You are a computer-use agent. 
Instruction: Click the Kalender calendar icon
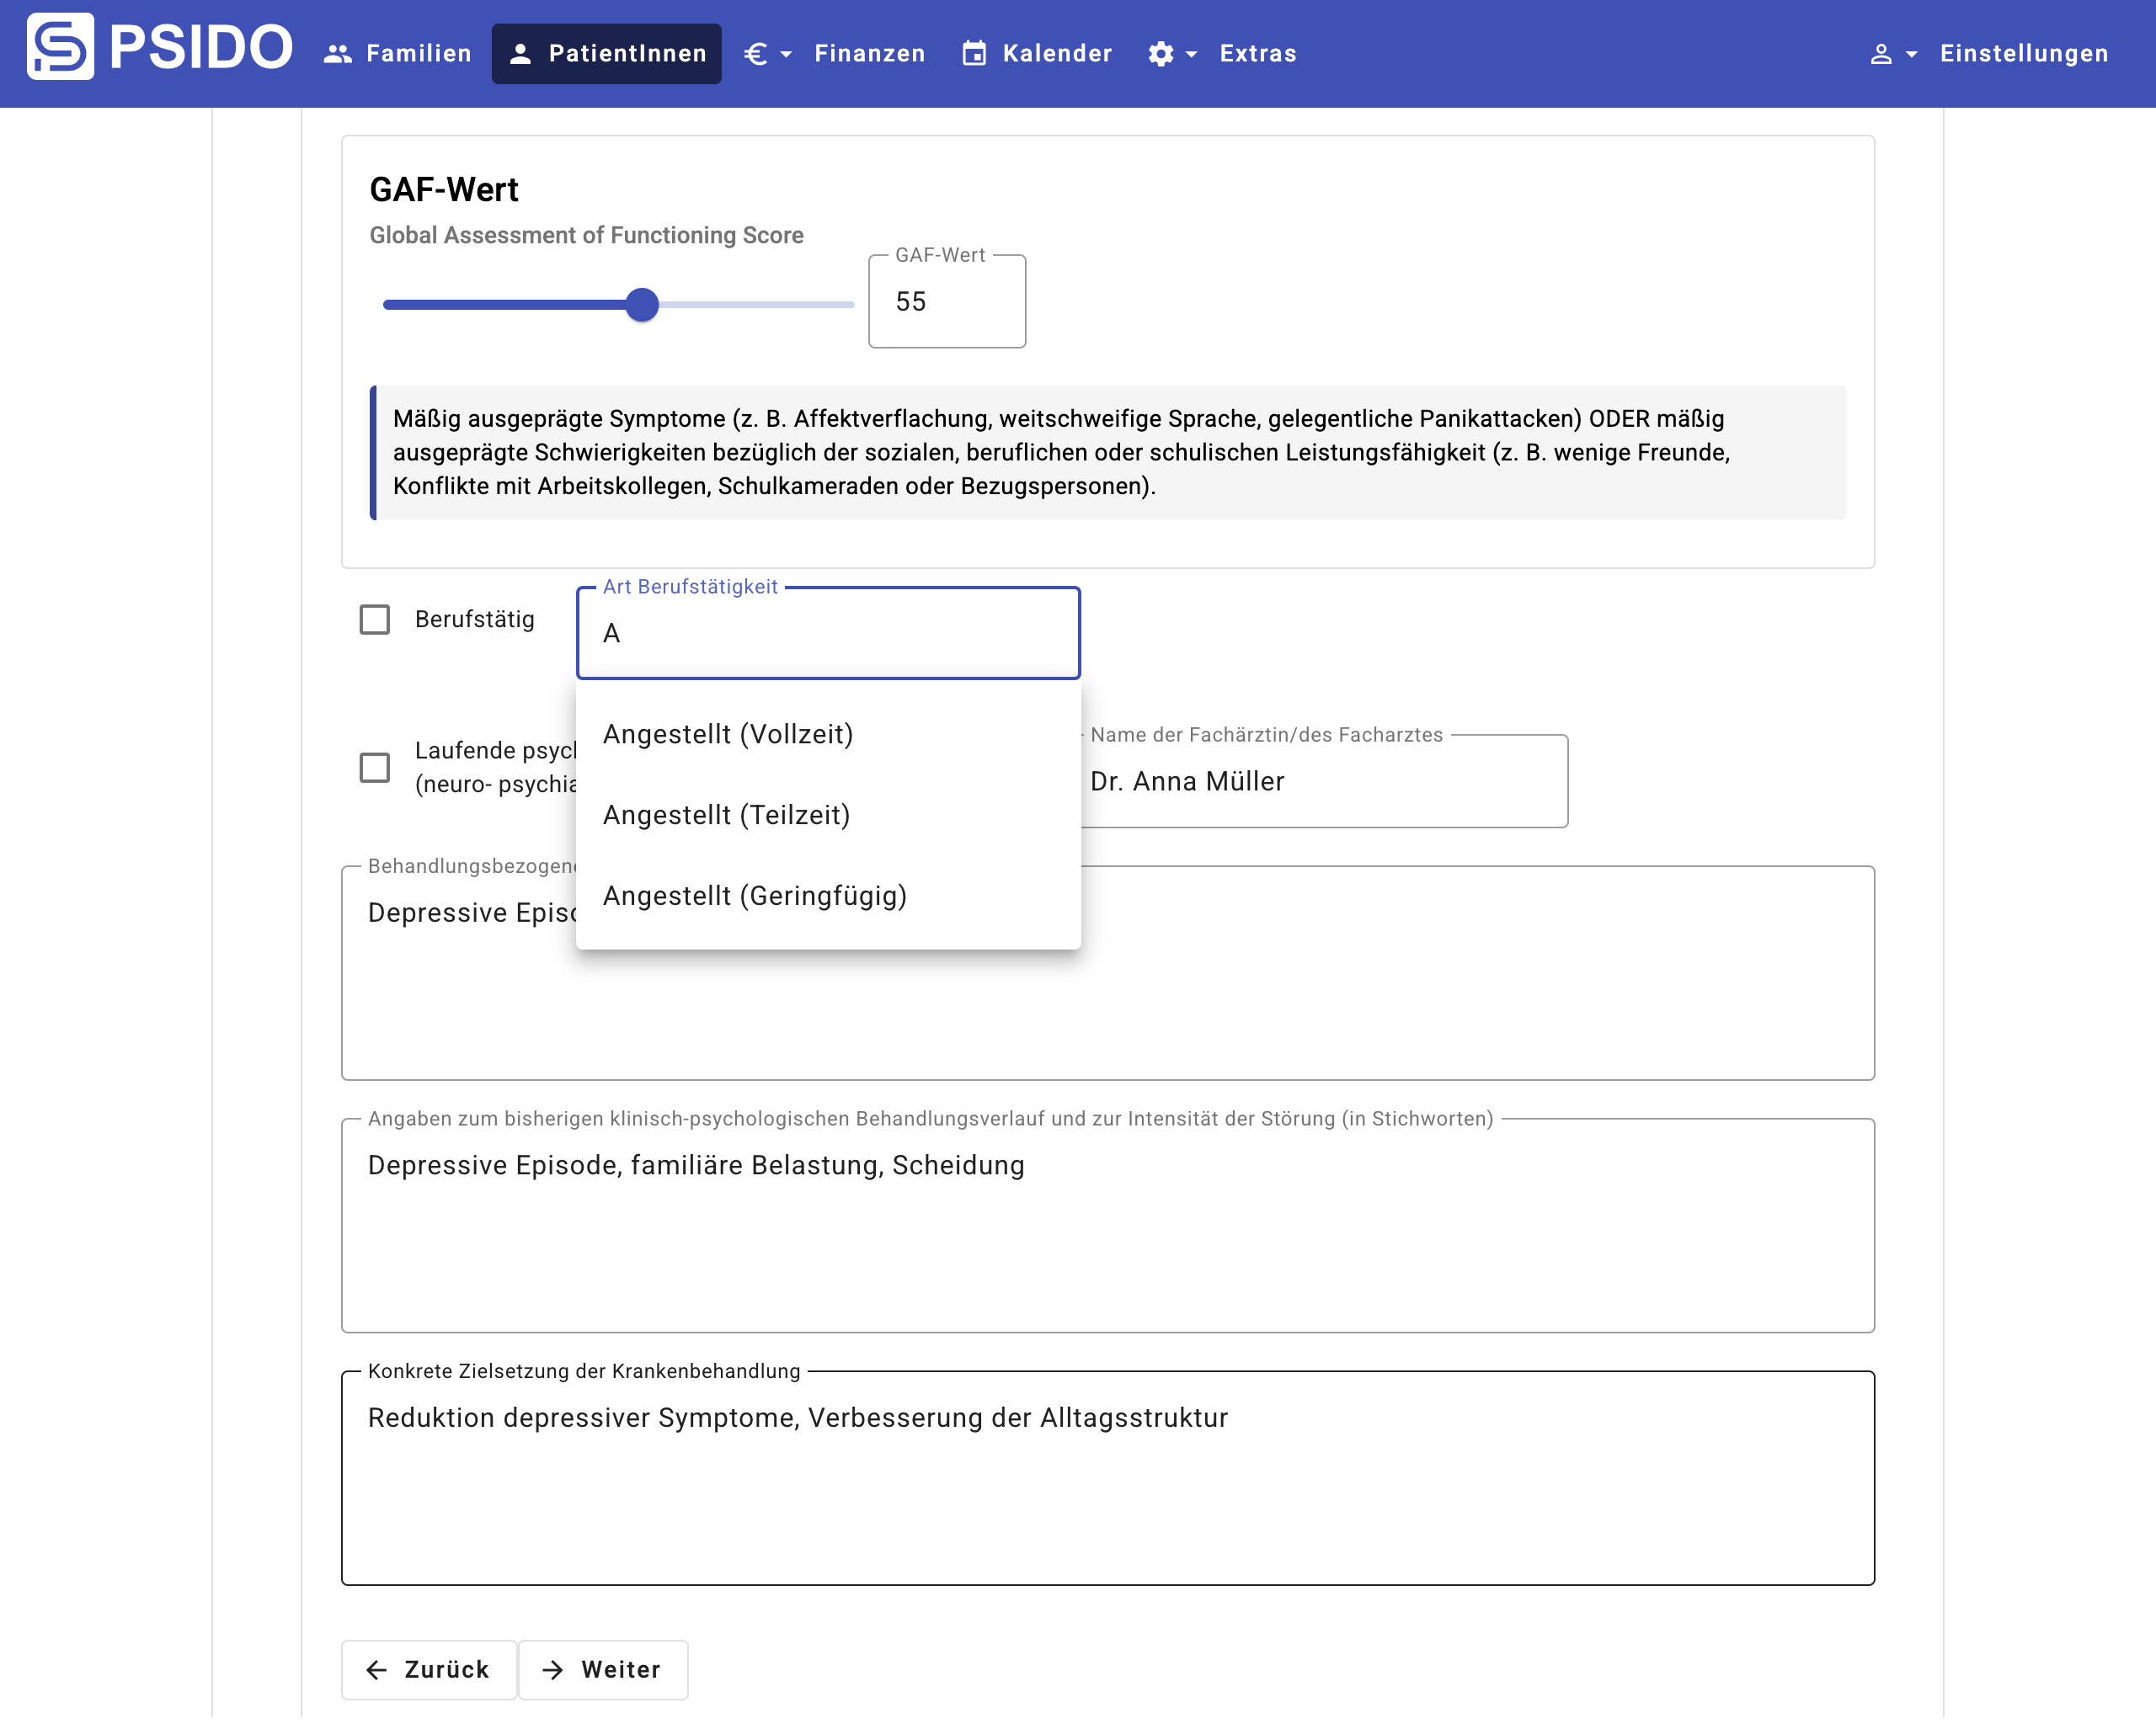(x=973, y=54)
